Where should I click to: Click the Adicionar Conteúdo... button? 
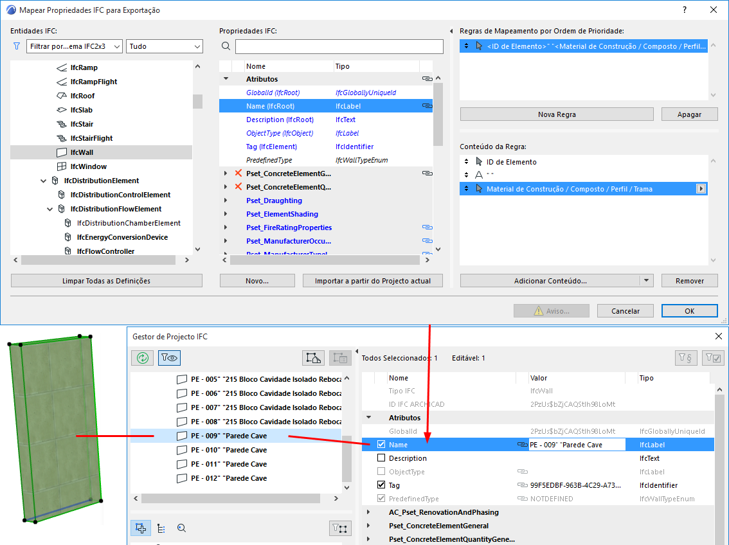[x=550, y=281]
